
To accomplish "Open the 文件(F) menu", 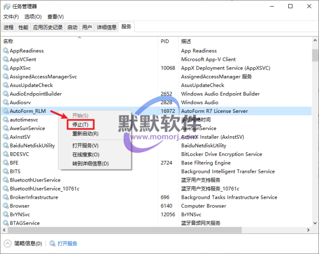I will tap(11, 17).
